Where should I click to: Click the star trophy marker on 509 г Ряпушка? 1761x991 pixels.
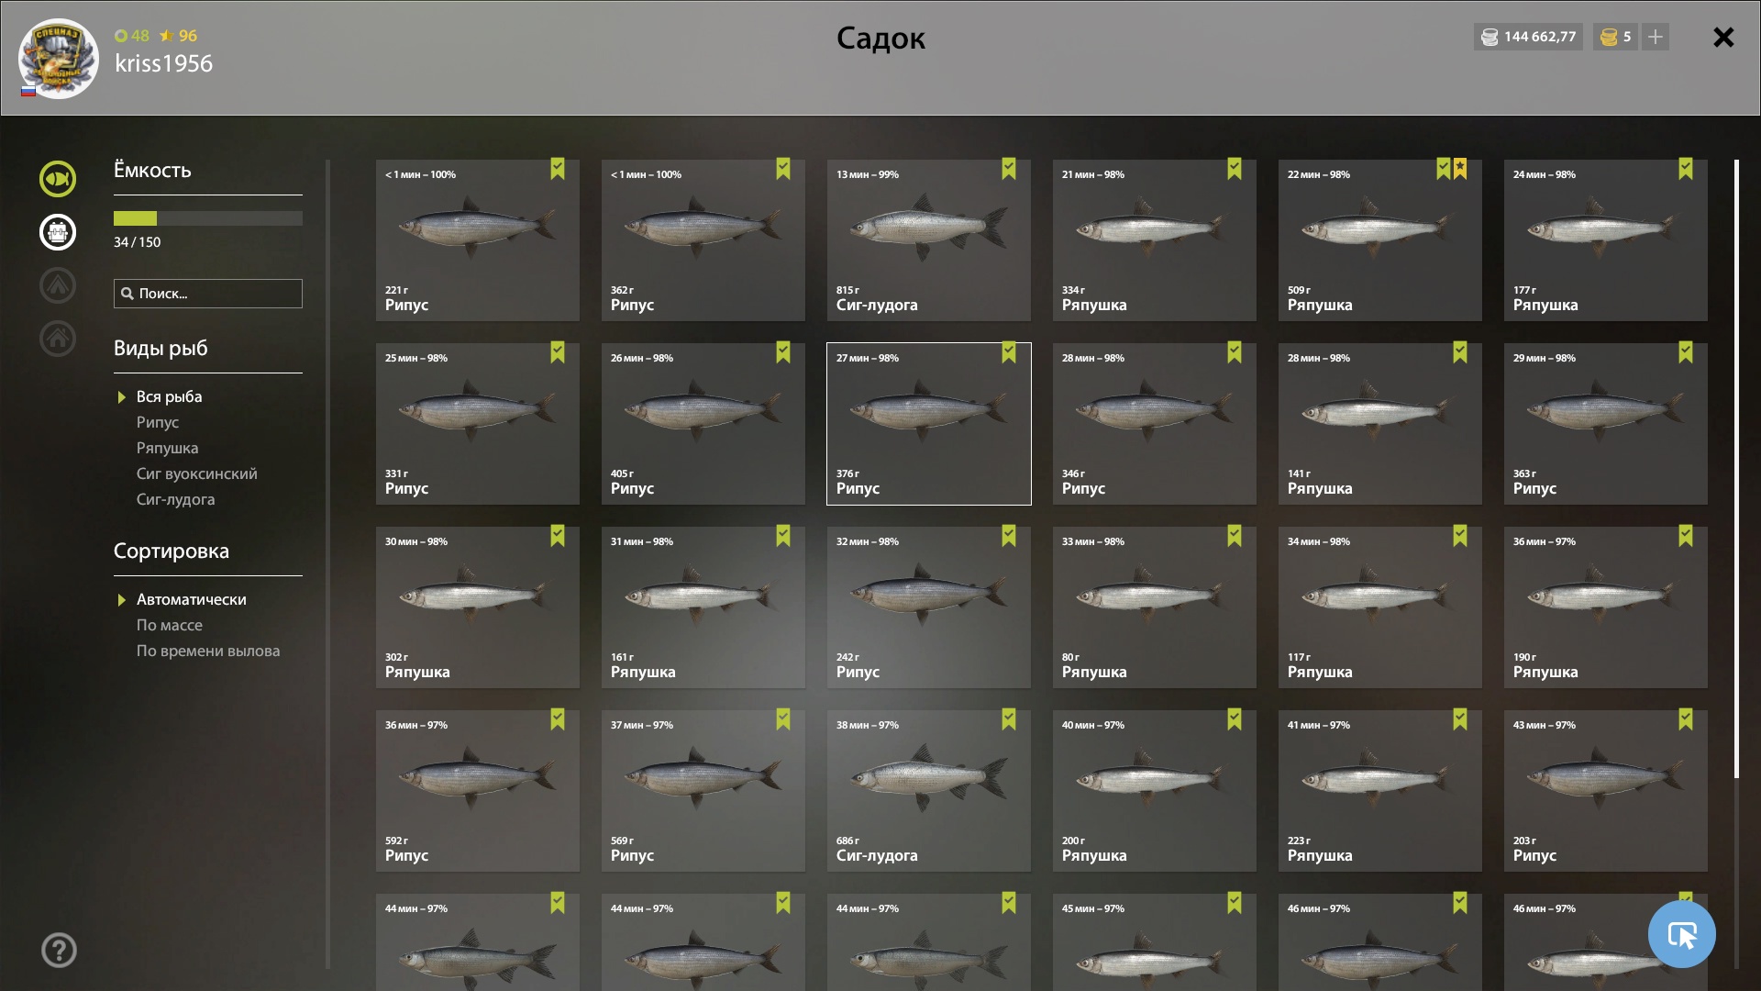point(1460,169)
